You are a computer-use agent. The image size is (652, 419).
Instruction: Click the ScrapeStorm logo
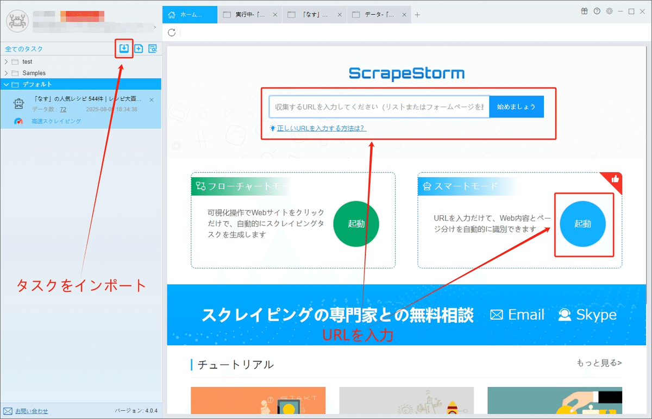[x=407, y=73]
